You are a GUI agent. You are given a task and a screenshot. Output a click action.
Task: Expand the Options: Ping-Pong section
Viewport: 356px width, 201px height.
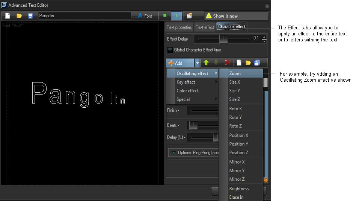(x=173, y=152)
